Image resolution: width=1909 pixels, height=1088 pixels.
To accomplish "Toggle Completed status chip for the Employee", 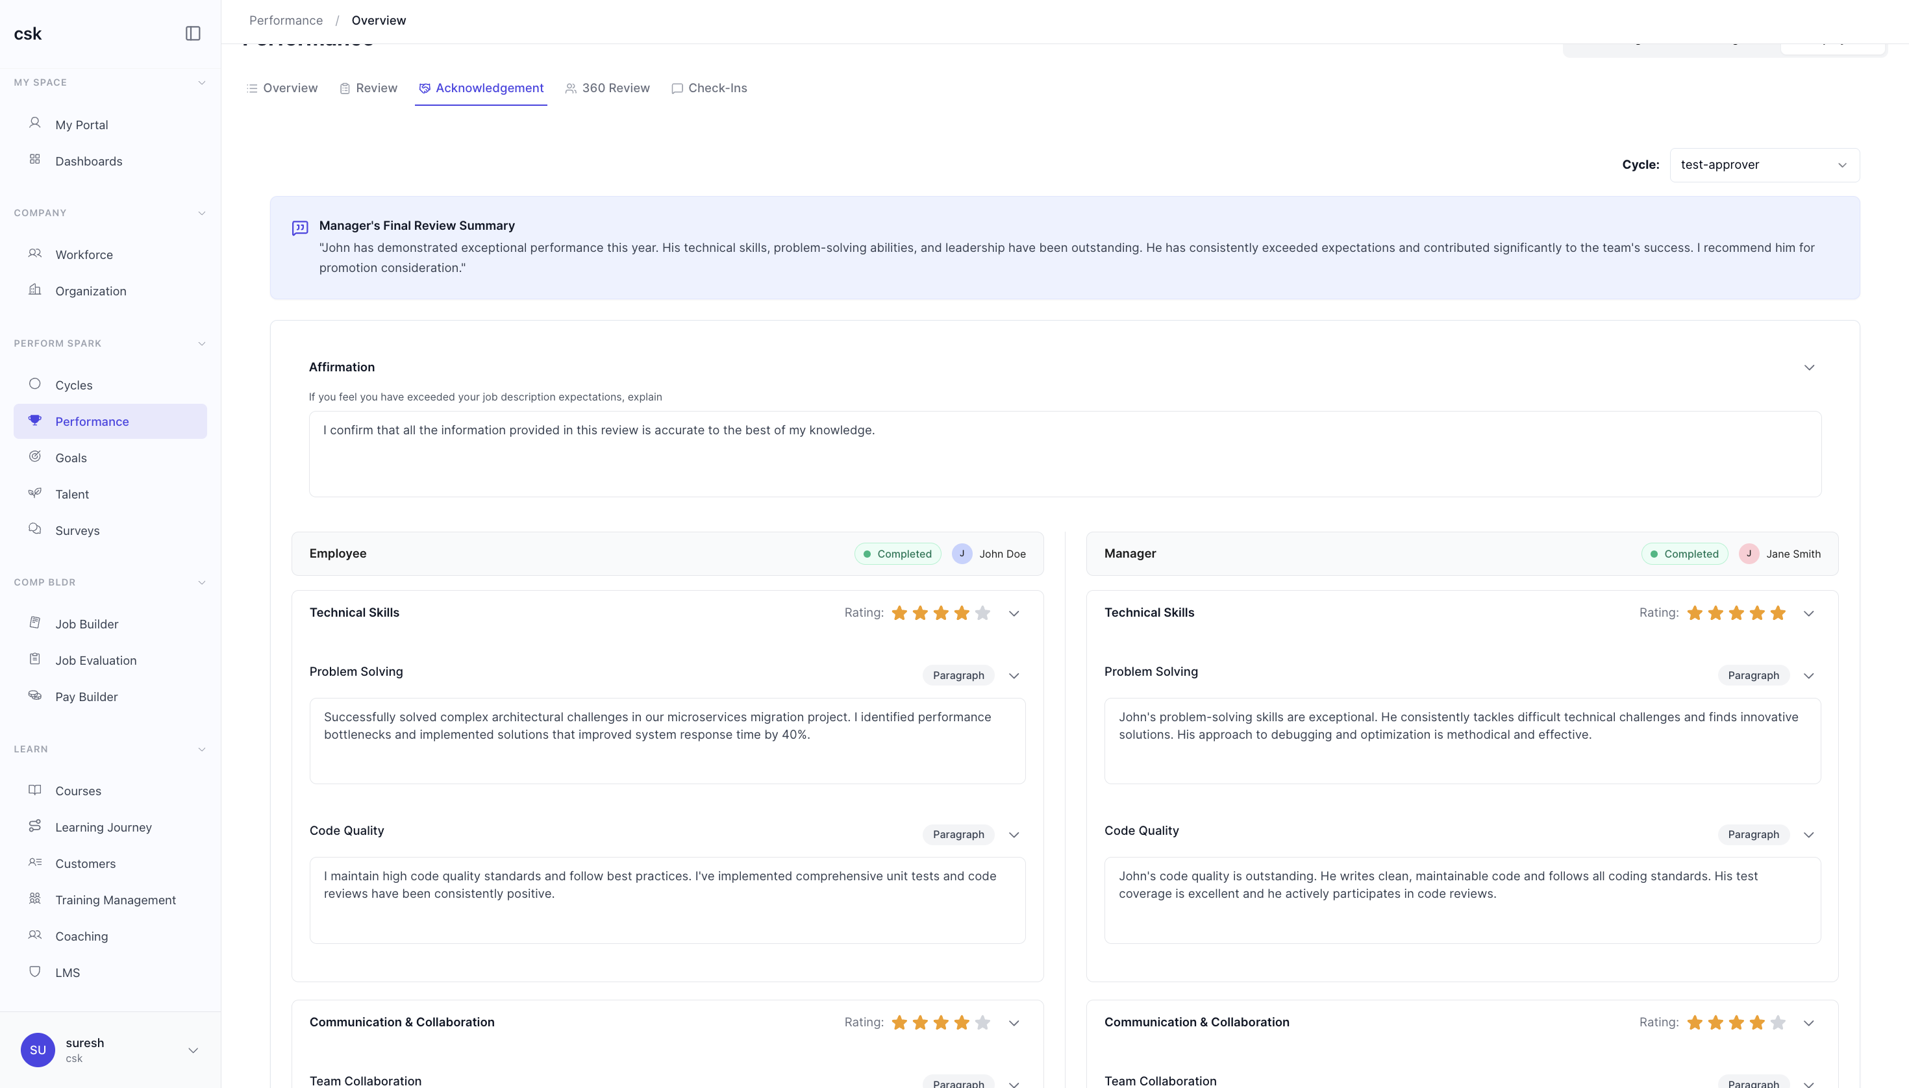I will coord(897,554).
